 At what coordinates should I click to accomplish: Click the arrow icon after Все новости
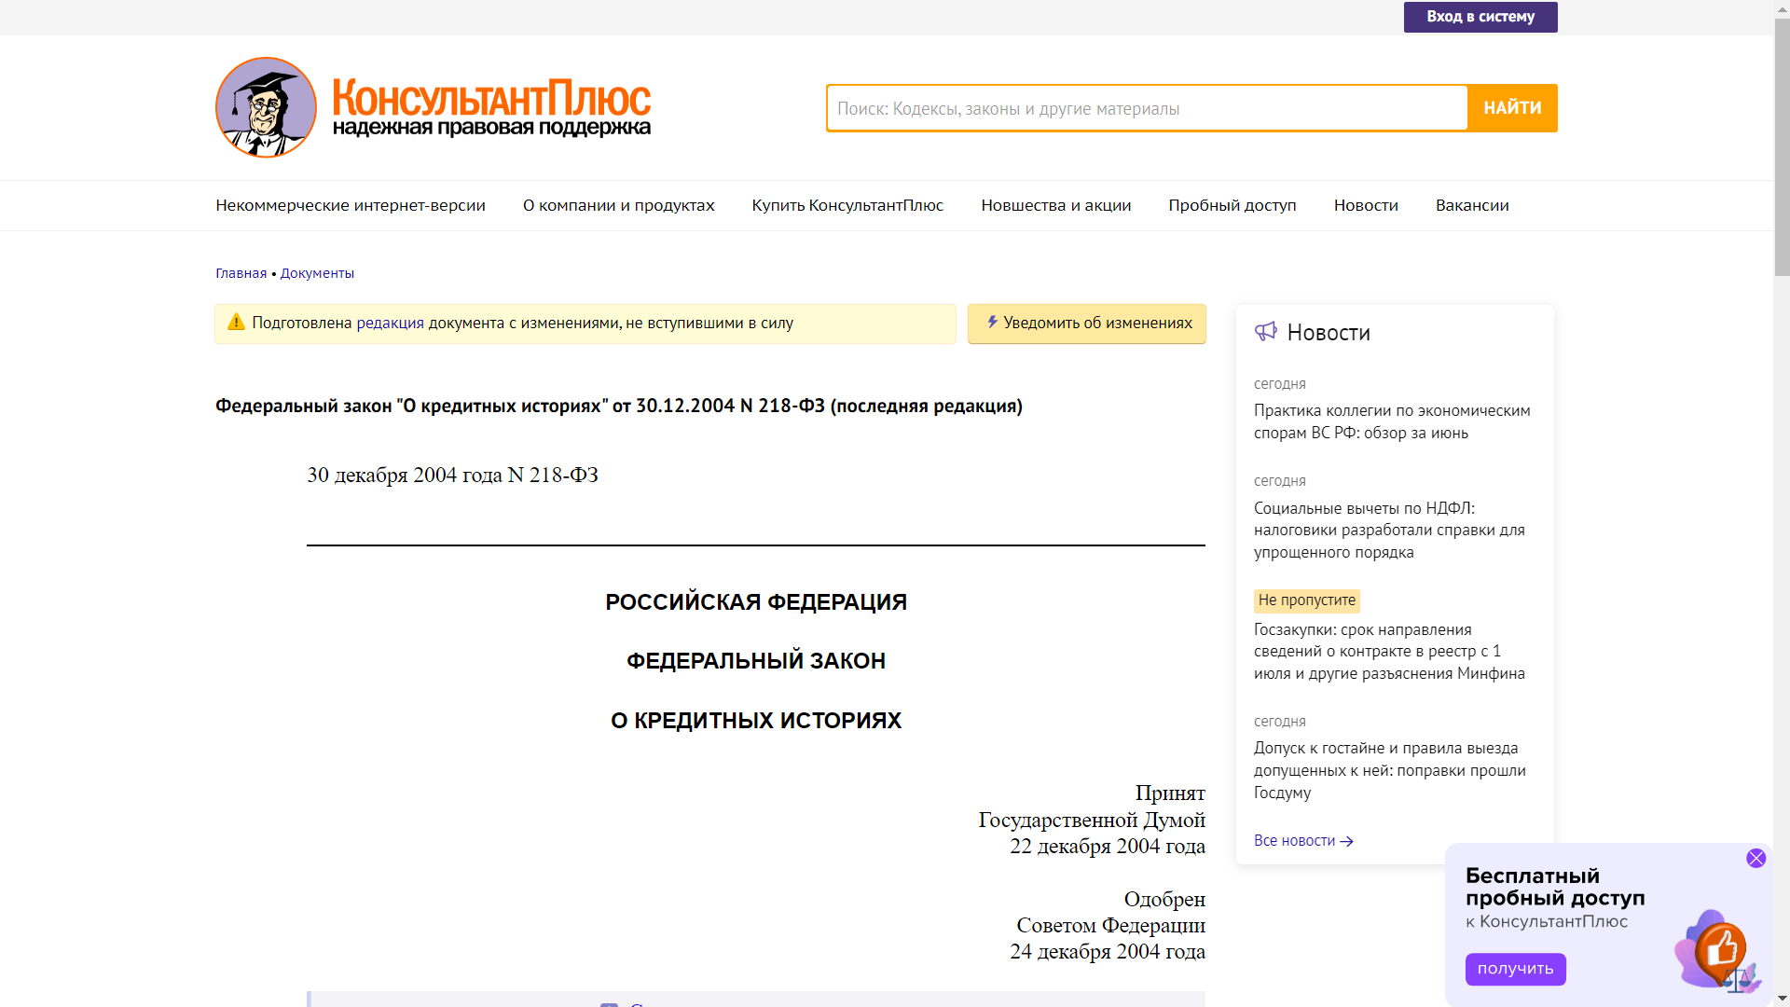click(x=1346, y=841)
